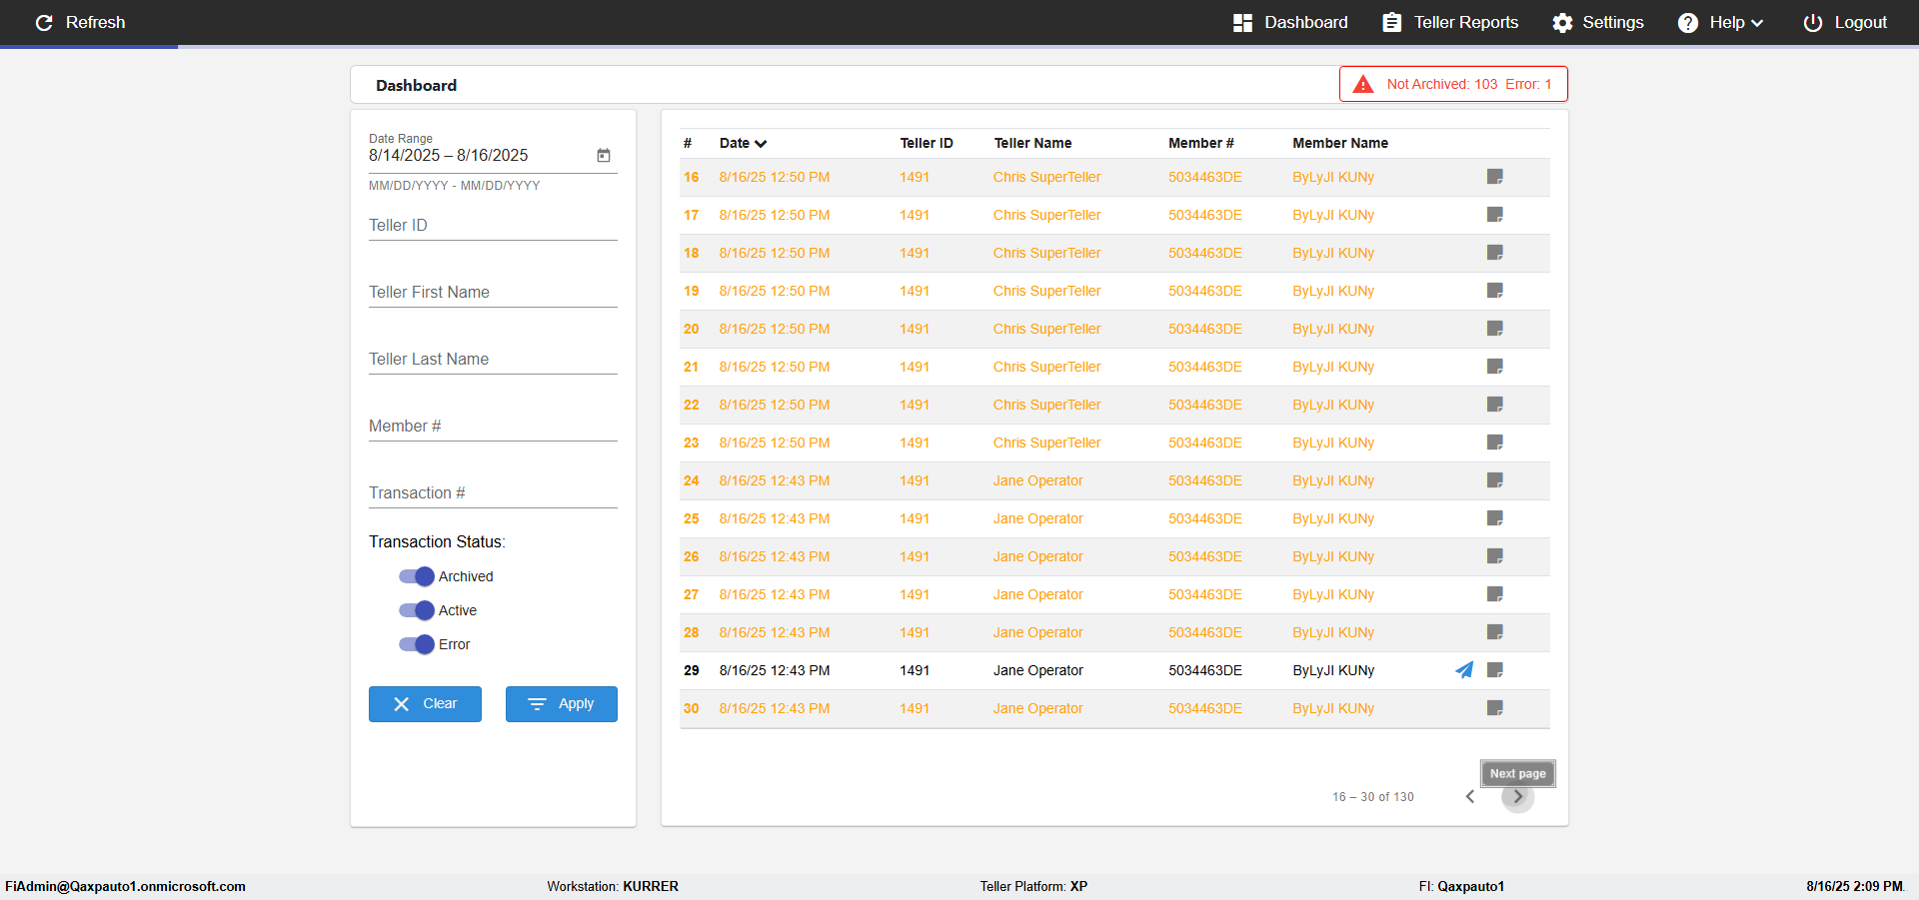Click the Not Archived warning alert
This screenshot has width=1919, height=900.
[x=1453, y=84]
